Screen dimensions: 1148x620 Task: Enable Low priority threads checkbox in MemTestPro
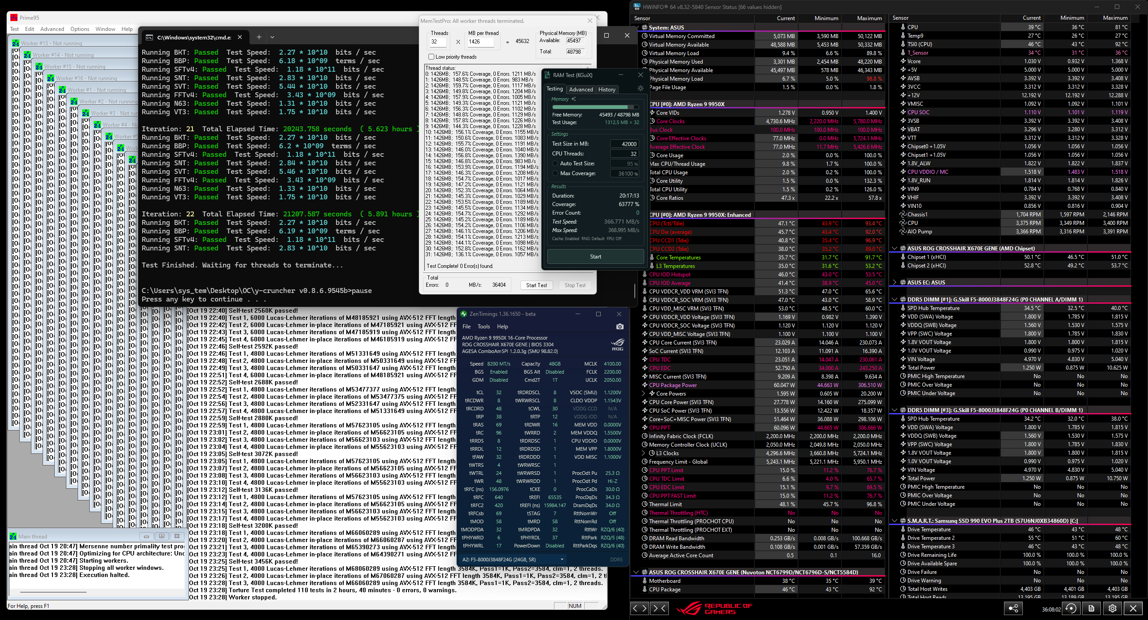tap(431, 57)
